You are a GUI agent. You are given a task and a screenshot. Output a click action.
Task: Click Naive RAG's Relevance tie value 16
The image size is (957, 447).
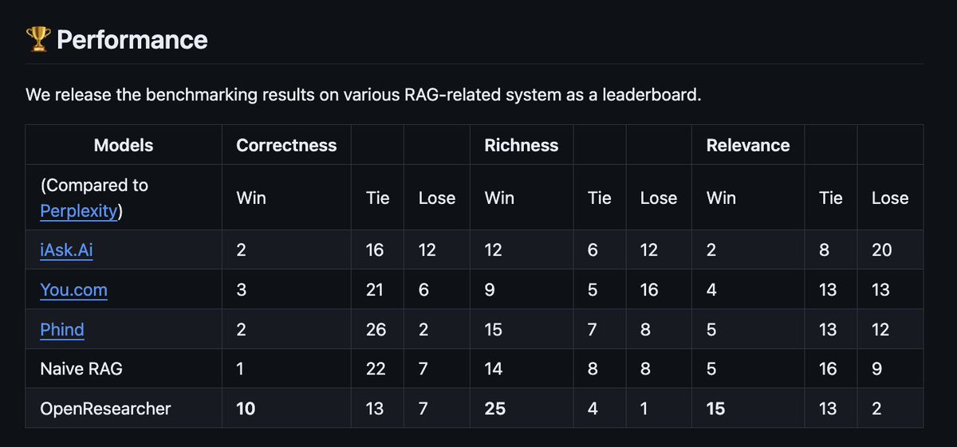(x=828, y=369)
